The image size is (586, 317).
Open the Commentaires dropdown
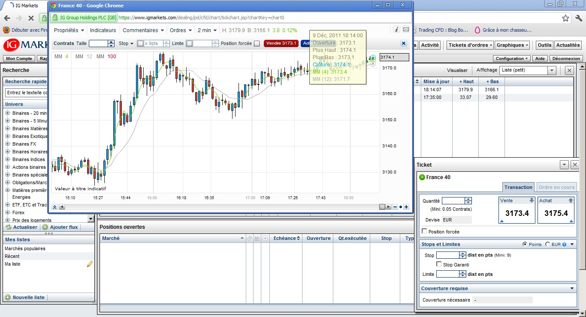[x=143, y=30]
